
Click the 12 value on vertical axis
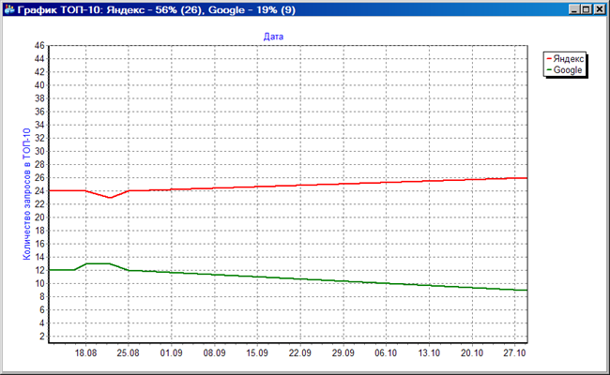(39, 270)
